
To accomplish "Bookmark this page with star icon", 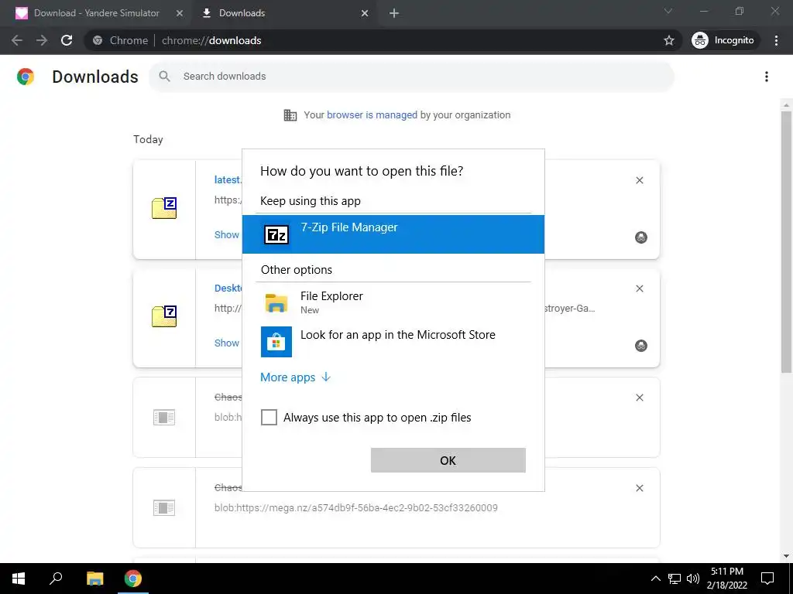I will pyautogui.click(x=669, y=40).
